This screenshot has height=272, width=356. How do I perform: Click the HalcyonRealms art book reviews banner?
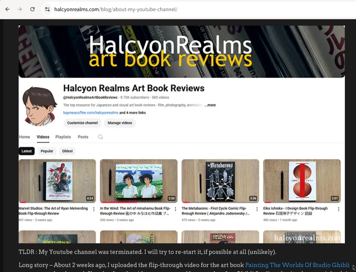182,52
